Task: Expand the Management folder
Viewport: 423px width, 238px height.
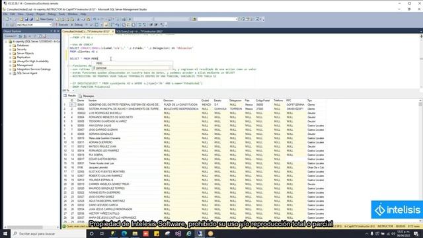Action: click(11, 65)
